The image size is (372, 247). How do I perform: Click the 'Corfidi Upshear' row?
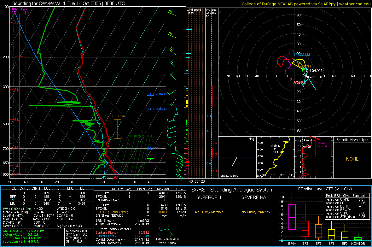pyautogui.click(x=122, y=243)
